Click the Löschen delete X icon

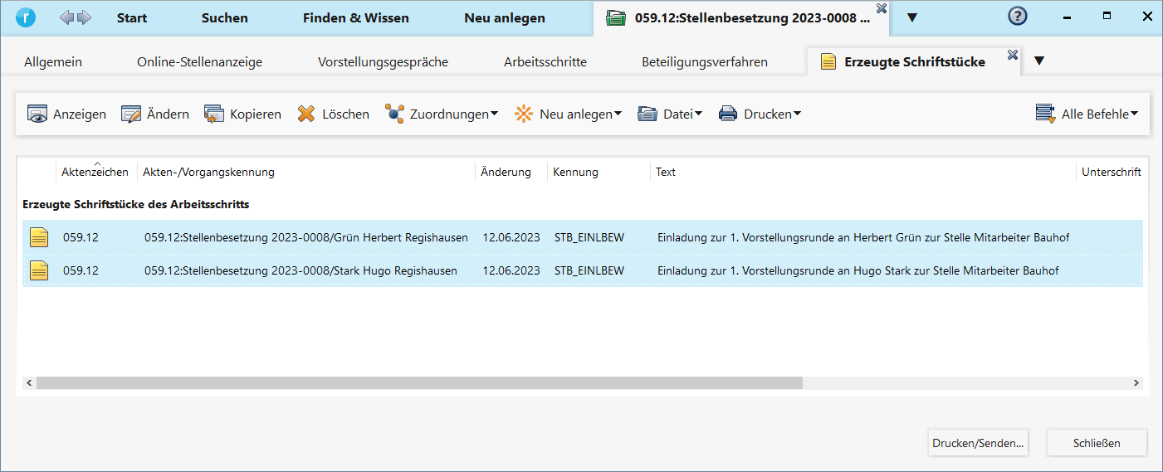click(306, 114)
